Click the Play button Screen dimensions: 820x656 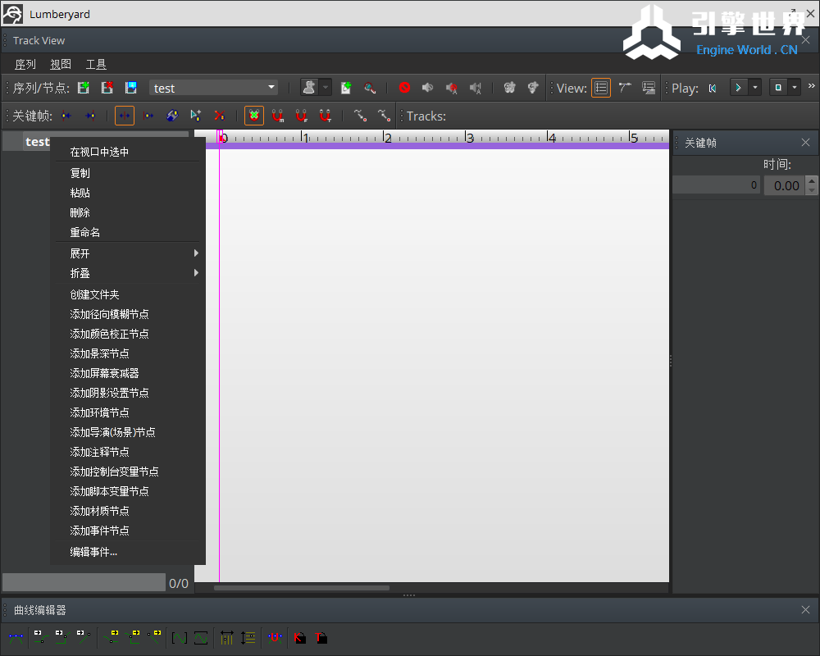pyautogui.click(x=738, y=88)
